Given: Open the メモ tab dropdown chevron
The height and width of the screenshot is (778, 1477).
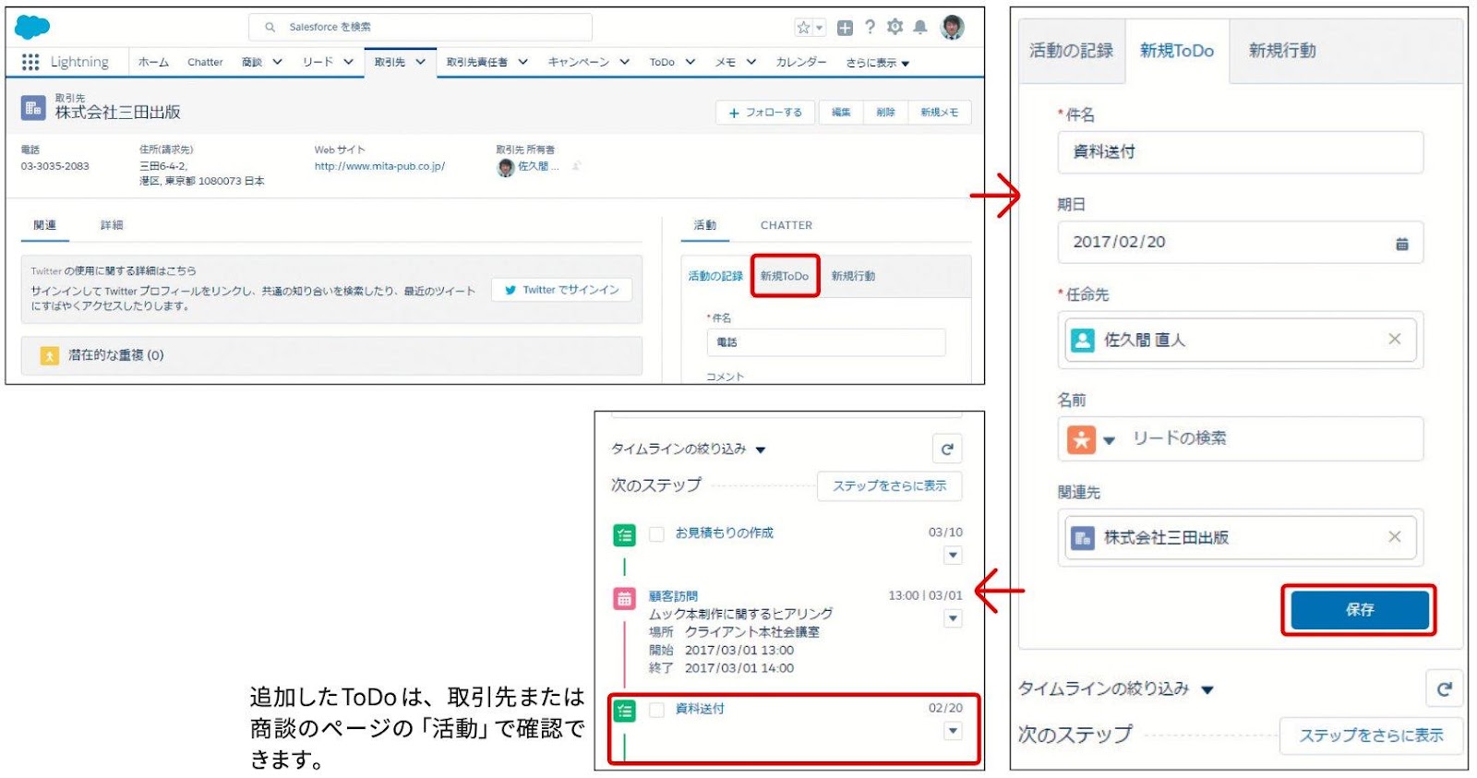Looking at the screenshot, I should click(x=751, y=62).
